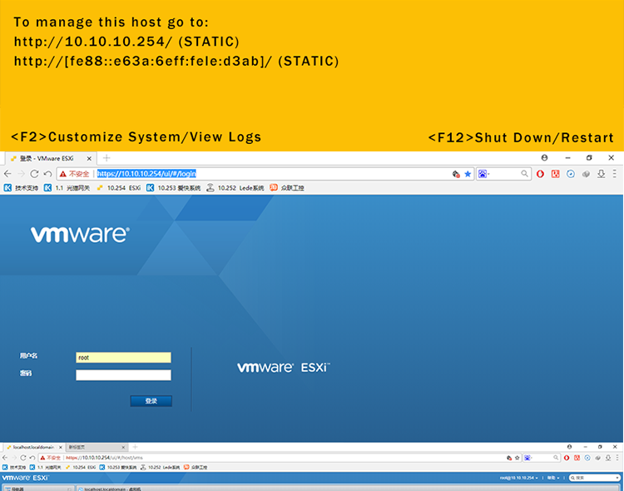Reload the lower host/vms page
624x491 pixels.
point(23,458)
